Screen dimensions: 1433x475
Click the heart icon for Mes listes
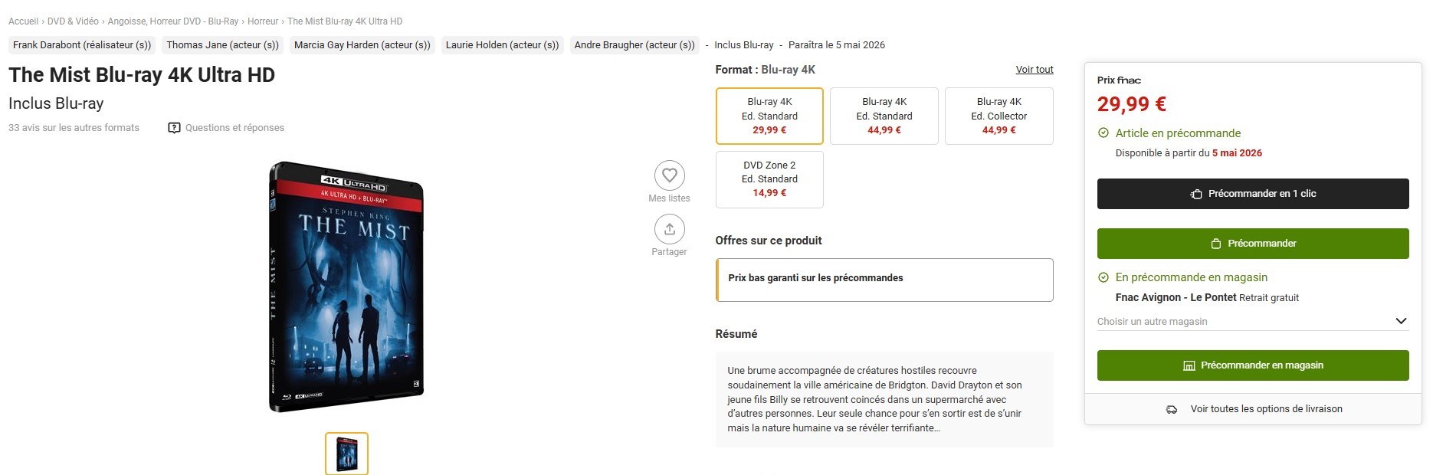coord(669,175)
